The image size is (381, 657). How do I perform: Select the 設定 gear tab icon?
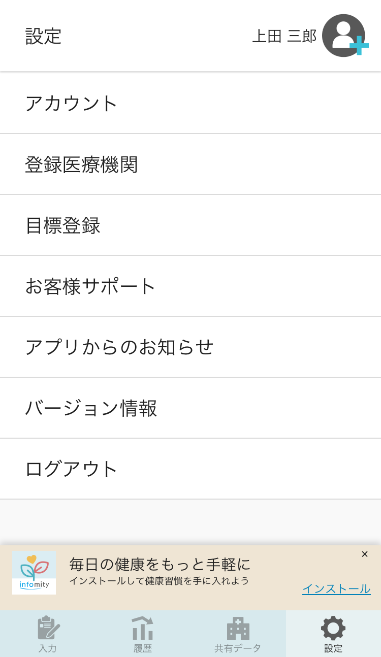[333, 628]
